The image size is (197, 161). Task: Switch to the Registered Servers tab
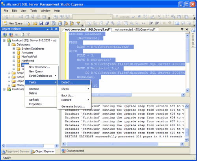(x=16, y=152)
